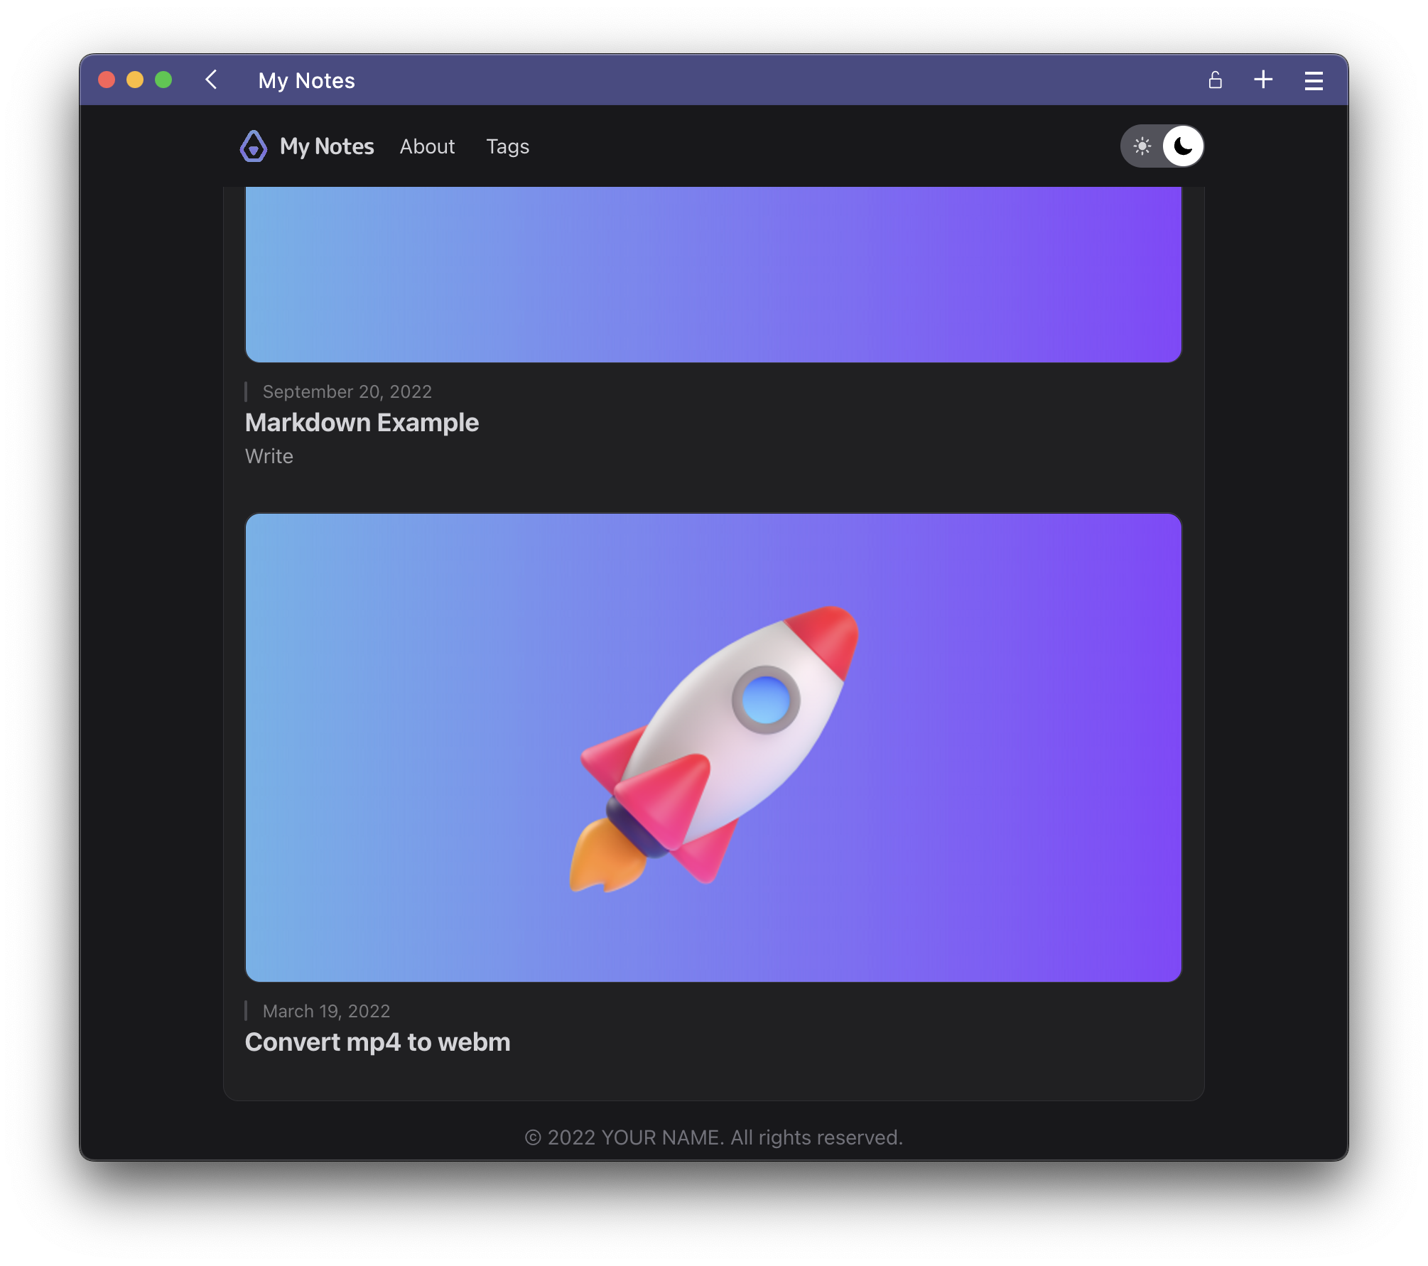Open the Markdown Example note
This screenshot has width=1428, height=1266.
tap(360, 421)
